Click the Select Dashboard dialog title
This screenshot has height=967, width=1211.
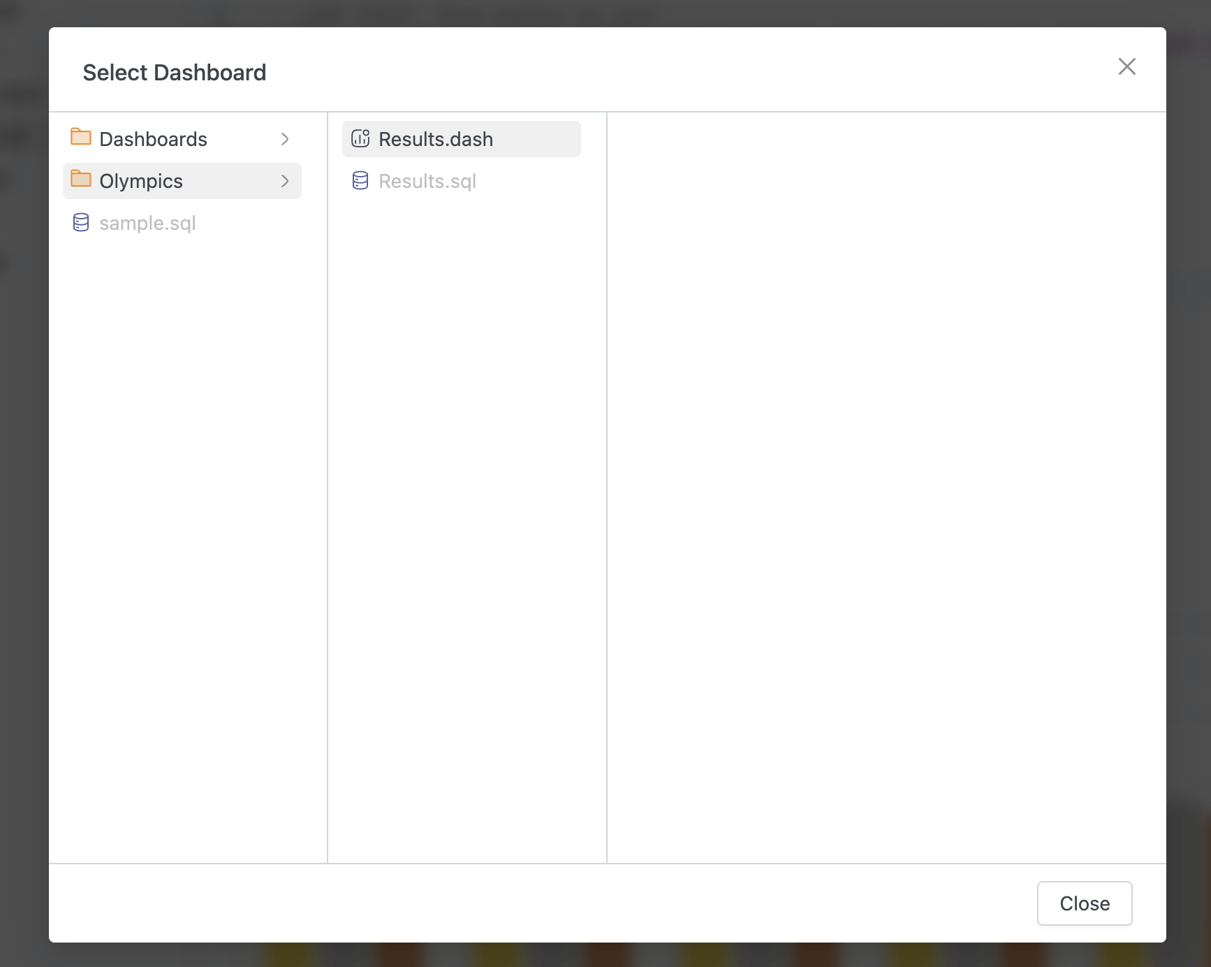click(x=174, y=72)
